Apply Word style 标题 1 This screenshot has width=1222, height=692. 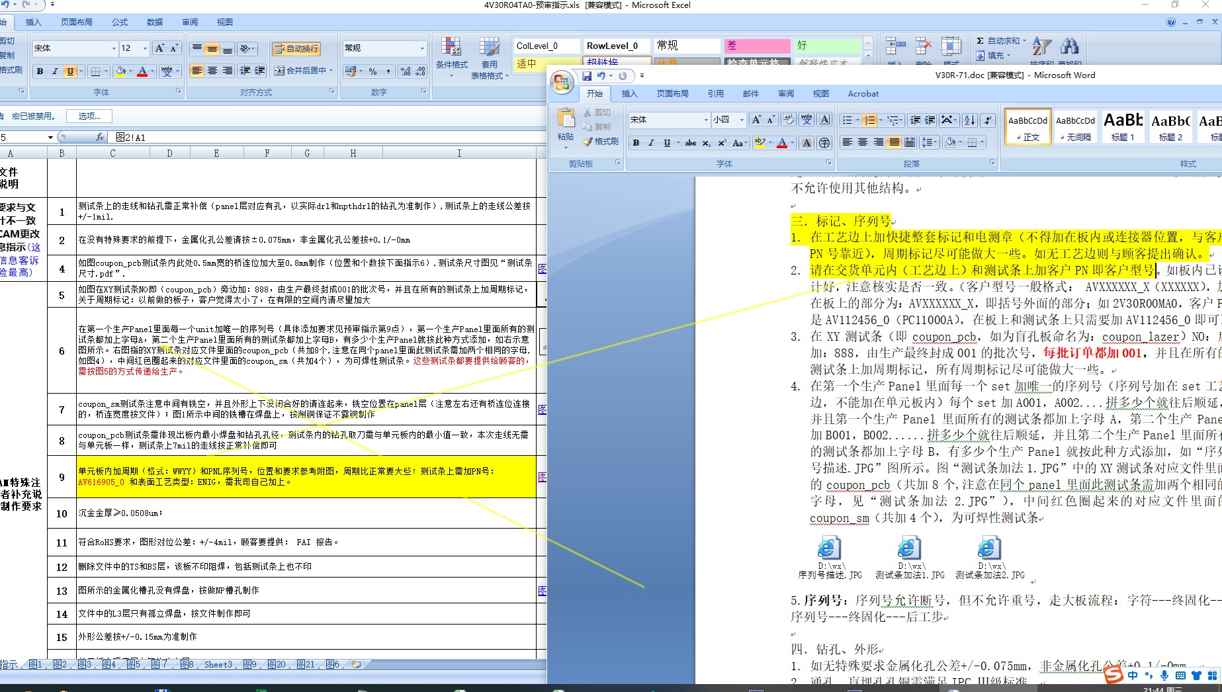(1123, 127)
